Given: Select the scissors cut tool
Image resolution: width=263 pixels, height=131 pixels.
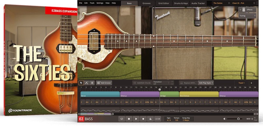Looking at the screenshot, I should [92, 83].
